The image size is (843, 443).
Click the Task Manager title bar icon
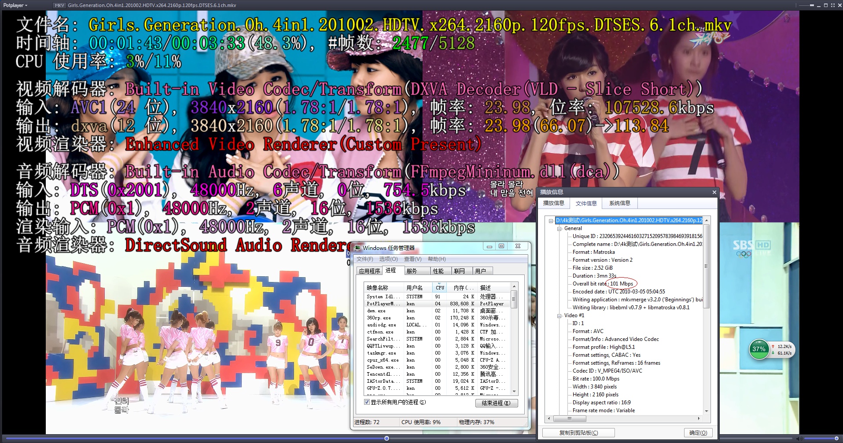(x=357, y=248)
